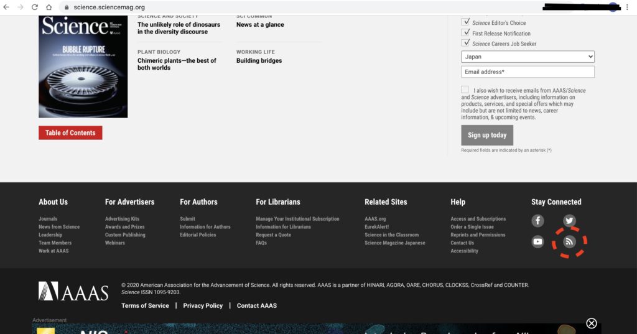The image size is (637, 334).
Task: Open Order a Single Issue link
Action: (472, 227)
